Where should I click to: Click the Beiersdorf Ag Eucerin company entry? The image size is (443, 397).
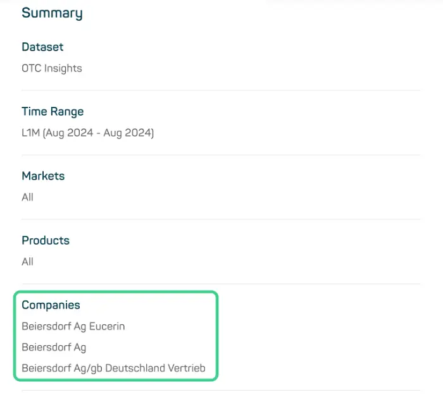73,326
